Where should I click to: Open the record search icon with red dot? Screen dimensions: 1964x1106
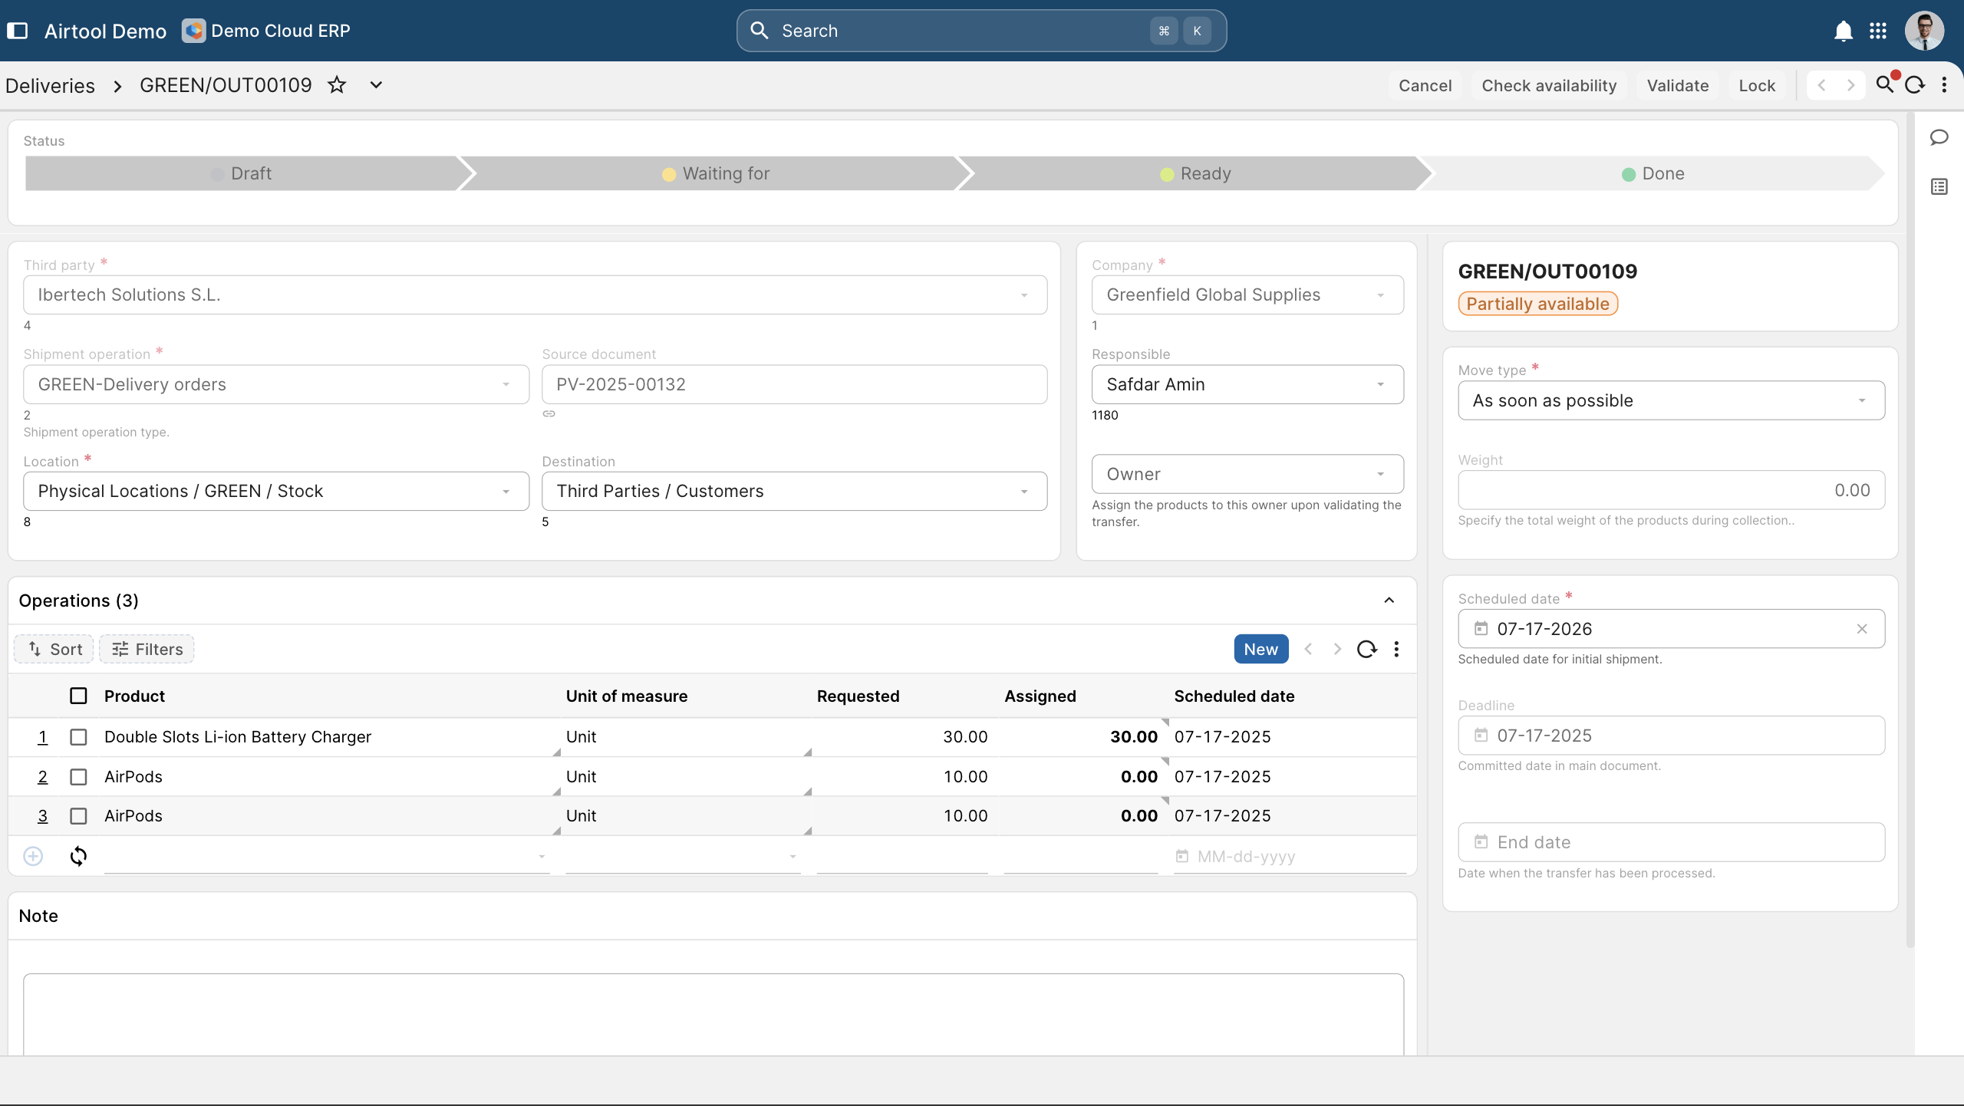(1886, 84)
